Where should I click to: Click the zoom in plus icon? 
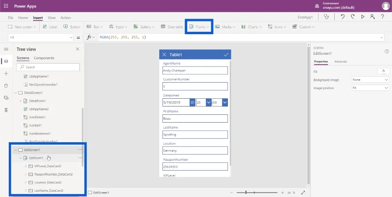tap(283, 193)
